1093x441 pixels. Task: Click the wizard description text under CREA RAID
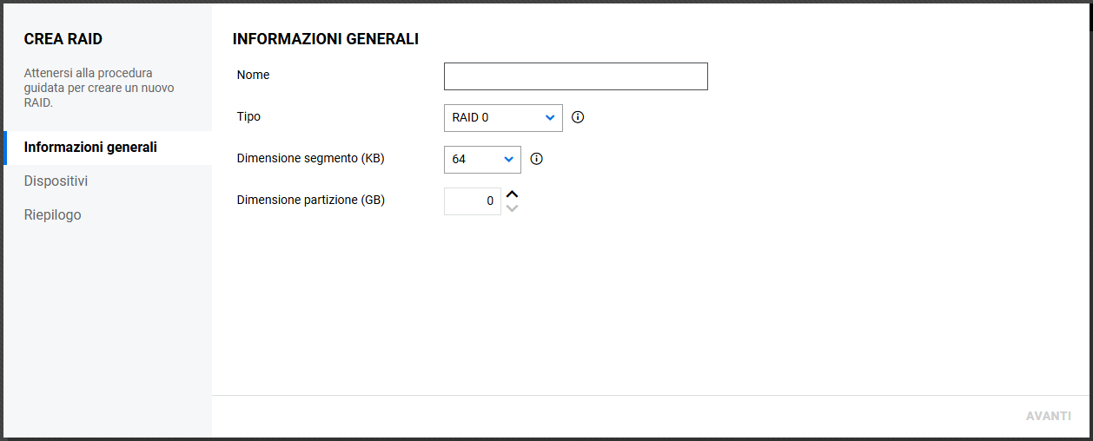tap(99, 88)
